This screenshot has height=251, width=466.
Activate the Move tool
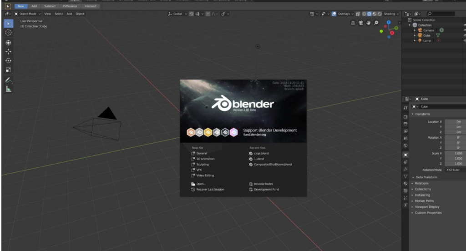click(8, 52)
